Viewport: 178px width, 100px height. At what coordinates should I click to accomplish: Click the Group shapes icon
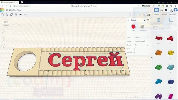[135, 15]
